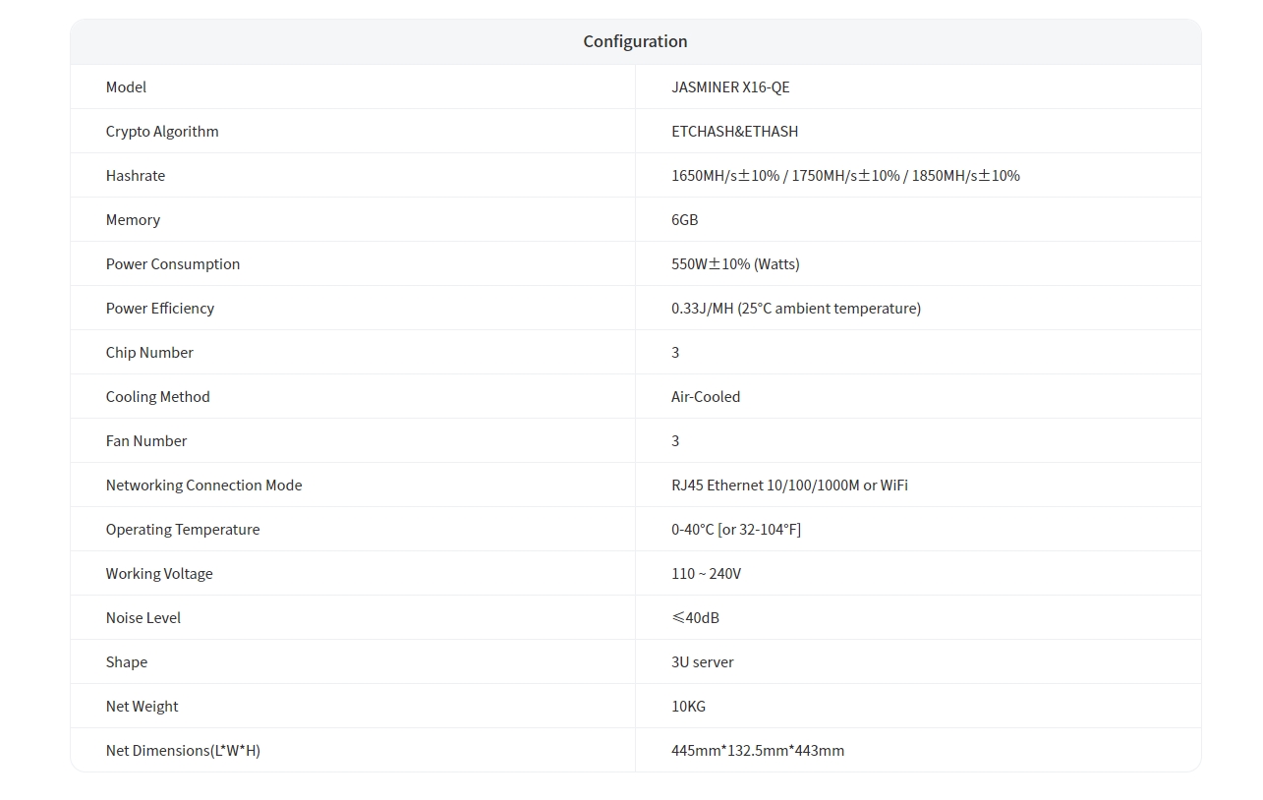
Task: Select the ETCHASH&ETHASH algorithm value
Action: click(734, 132)
